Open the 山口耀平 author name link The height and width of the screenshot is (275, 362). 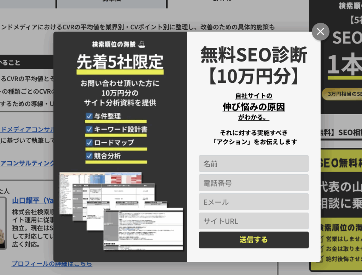[x=33, y=201]
